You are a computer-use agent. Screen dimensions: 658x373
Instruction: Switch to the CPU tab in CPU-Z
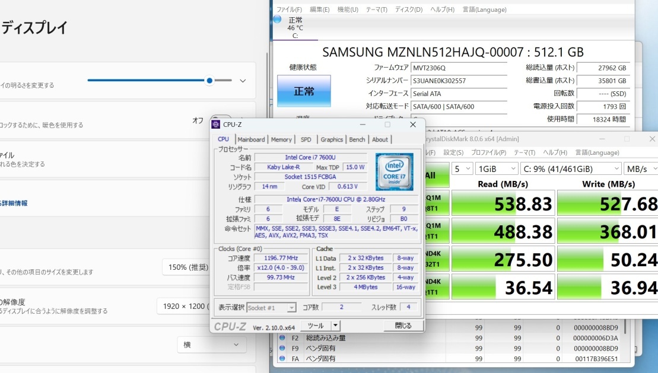[x=223, y=139]
